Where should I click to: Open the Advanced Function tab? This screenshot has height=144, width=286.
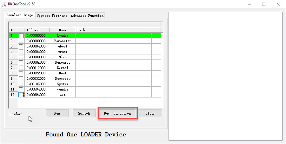87,16
